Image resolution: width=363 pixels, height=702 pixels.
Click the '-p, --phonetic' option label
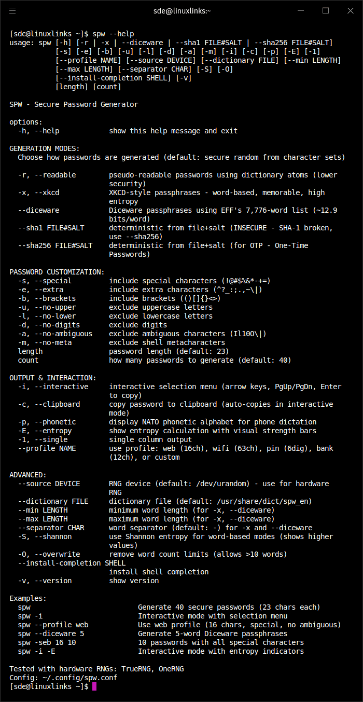[47, 422]
